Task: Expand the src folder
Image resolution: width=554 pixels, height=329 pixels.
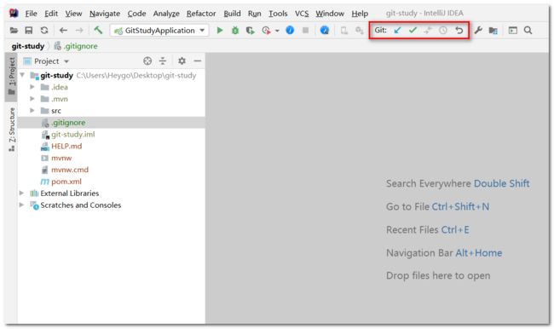Action: click(32, 111)
